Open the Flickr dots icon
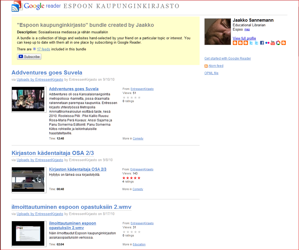This screenshot has width=299, height=250. tap(267, 43)
